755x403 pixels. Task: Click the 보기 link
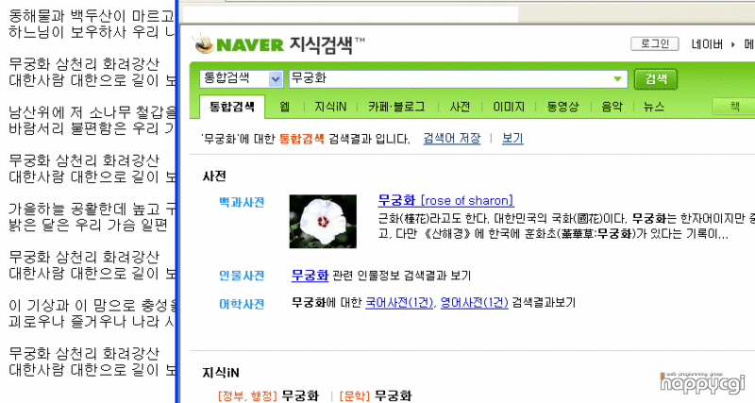(x=512, y=139)
